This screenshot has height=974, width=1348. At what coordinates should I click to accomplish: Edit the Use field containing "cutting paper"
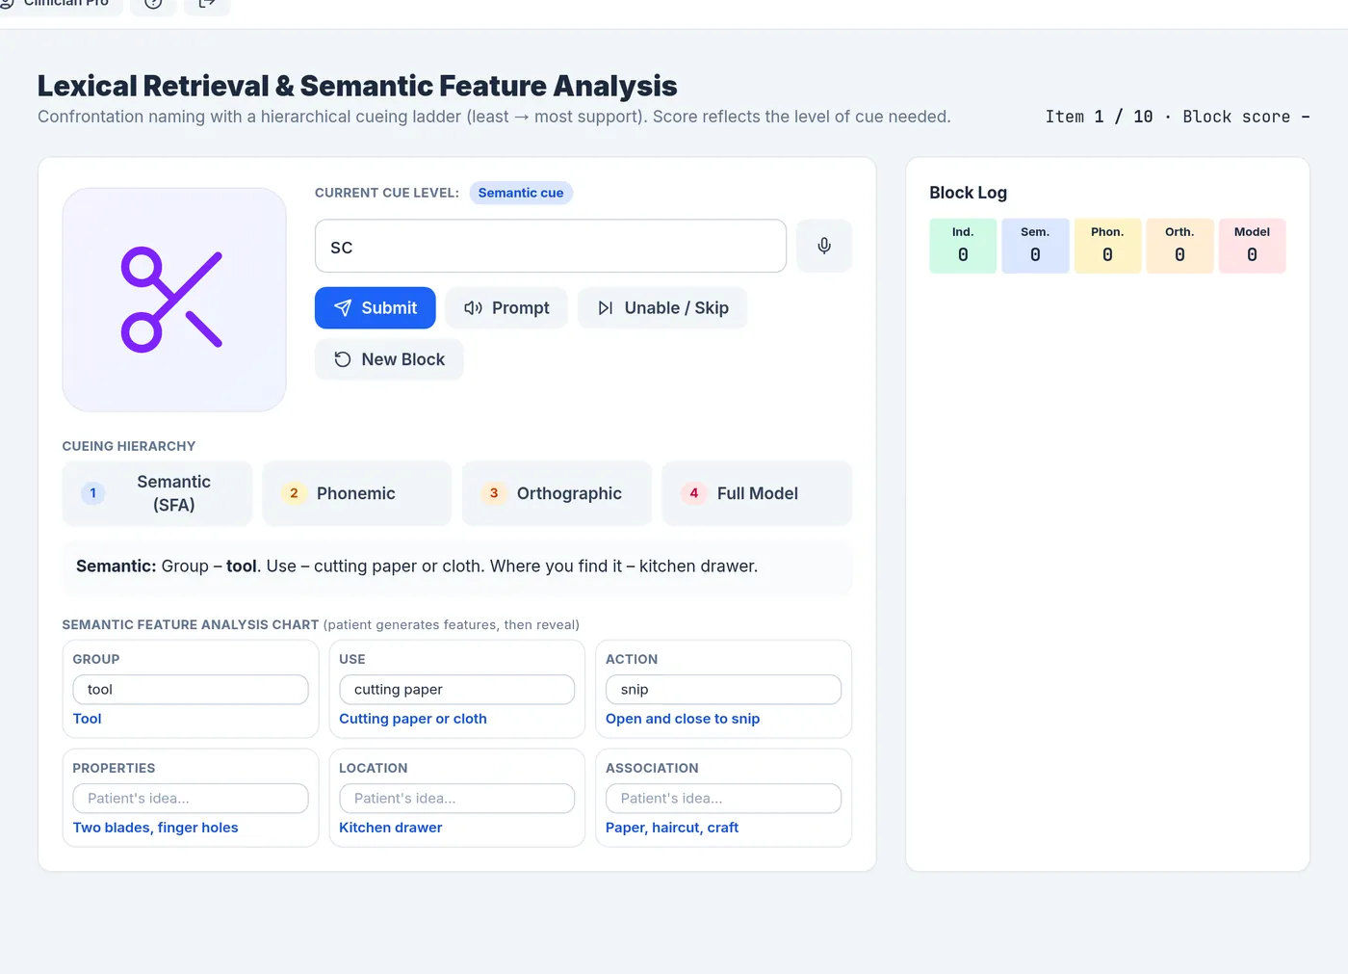[457, 690]
